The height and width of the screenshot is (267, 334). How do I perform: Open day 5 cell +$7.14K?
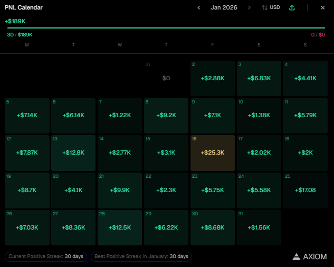pyautogui.click(x=27, y=116)
